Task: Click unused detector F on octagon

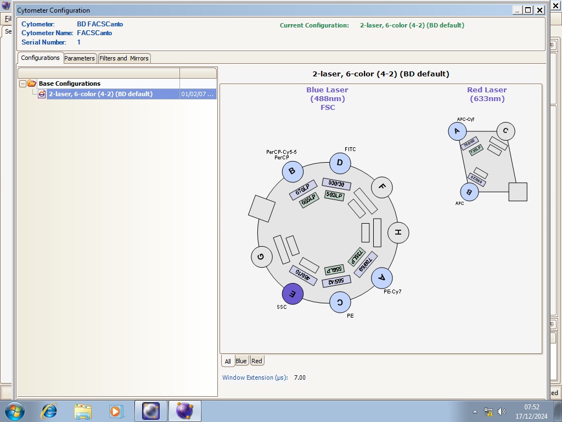Action: pos(382,187)
